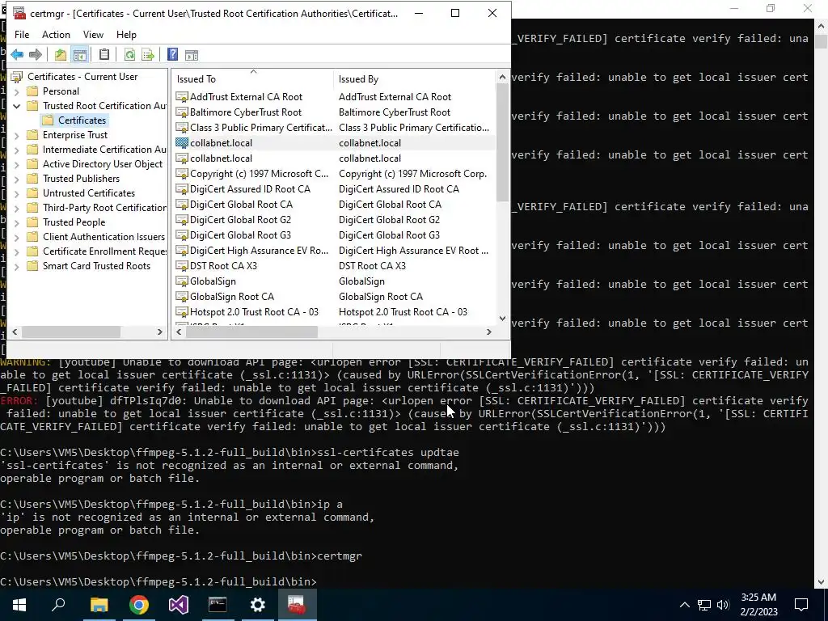Expand the Trusted Publishers node
828x621 pixels.
point(16,179)
